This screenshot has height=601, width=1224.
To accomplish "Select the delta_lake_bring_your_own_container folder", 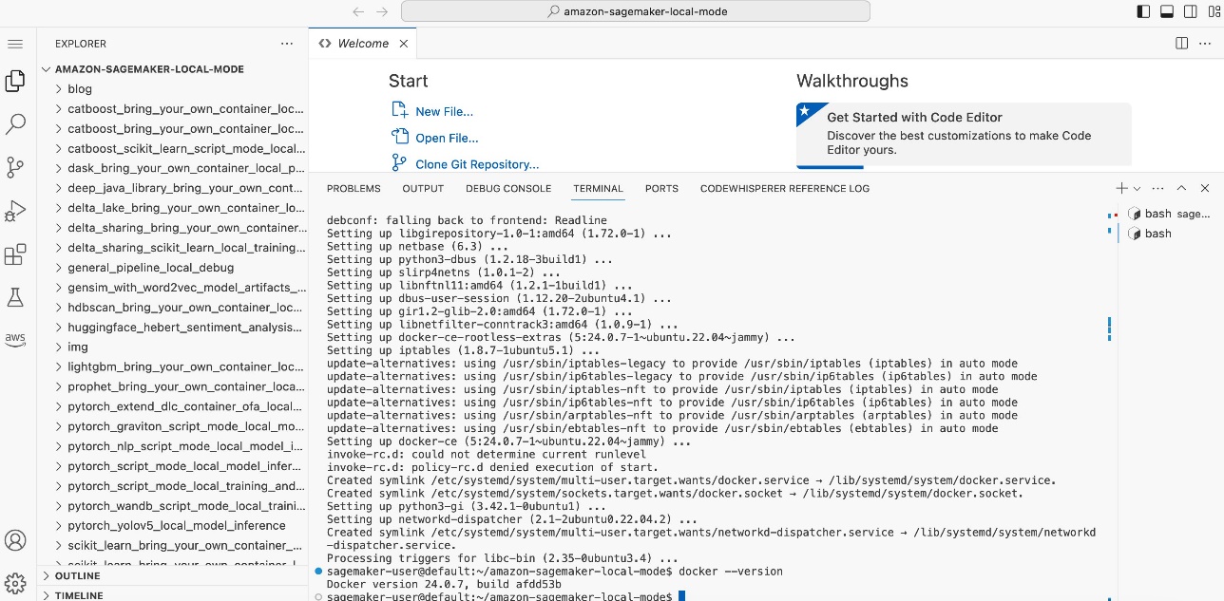I will click(173, 208).
